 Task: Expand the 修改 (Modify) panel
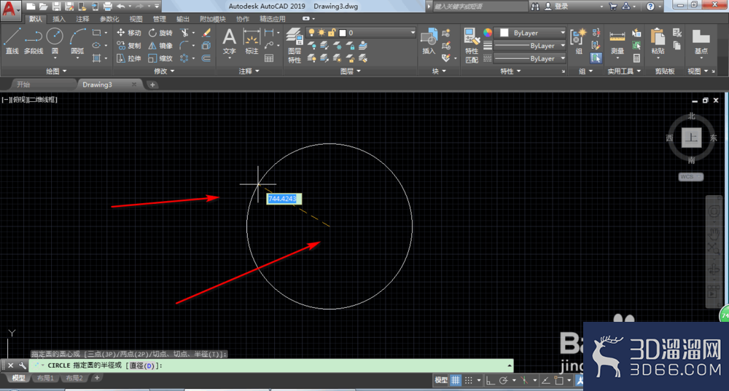(x=164, y=71)
